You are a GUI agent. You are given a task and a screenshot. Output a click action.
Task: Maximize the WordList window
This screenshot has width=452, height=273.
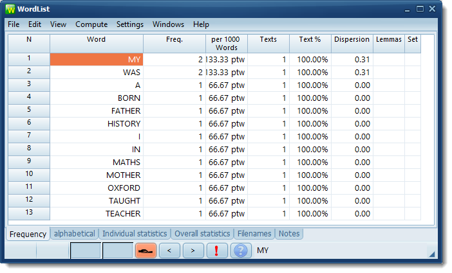[x=420, y=9]
